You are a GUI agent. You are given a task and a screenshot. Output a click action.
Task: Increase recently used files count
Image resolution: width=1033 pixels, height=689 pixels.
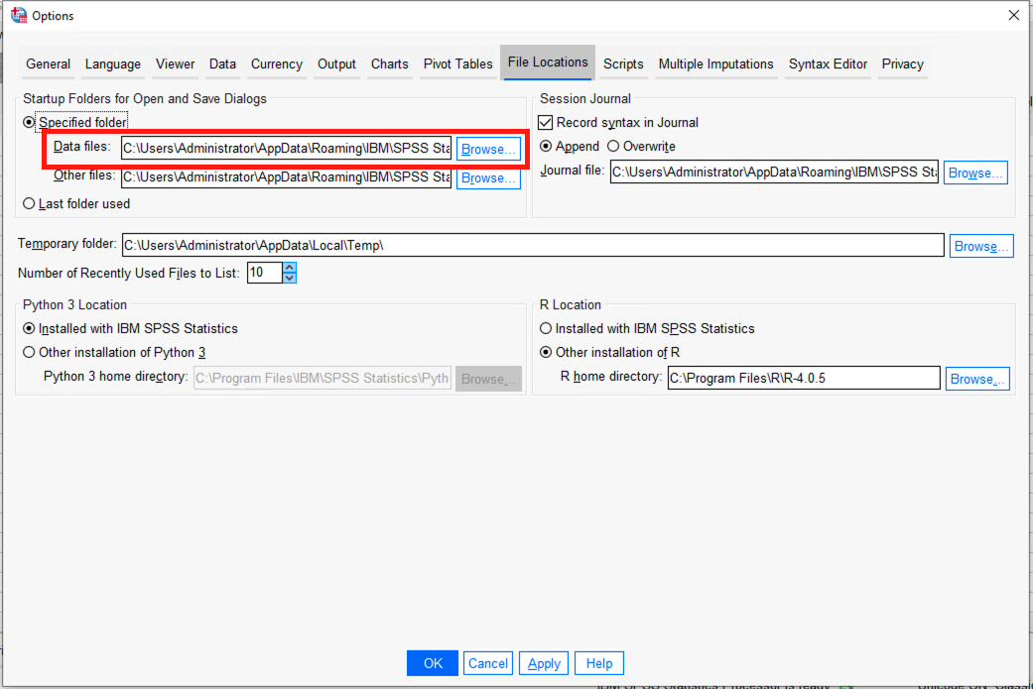pos(289,268)
